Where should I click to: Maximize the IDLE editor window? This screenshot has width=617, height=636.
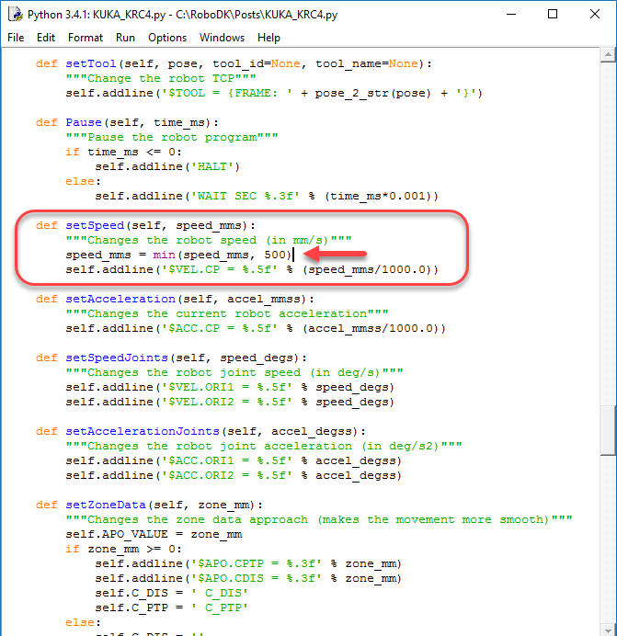(553, 15)
